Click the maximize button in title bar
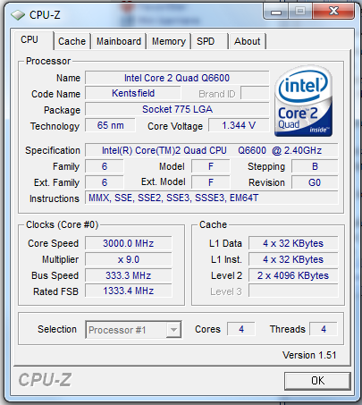Screen dimensions: 362x405 tap(300, 12)
